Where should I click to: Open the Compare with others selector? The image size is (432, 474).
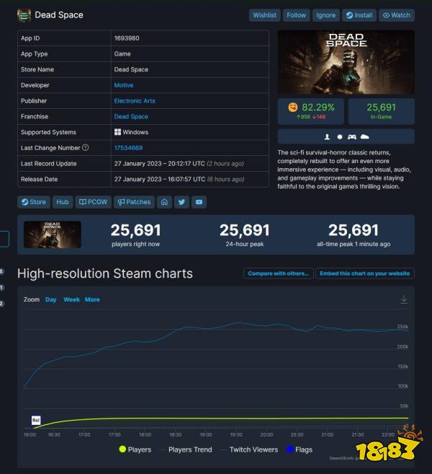(279, 273)
